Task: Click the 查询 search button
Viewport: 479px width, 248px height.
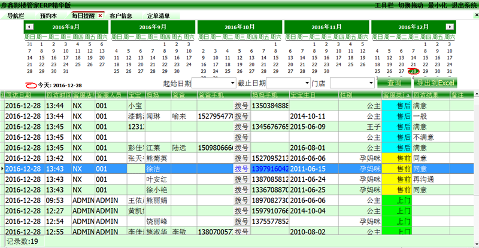Action: [x=395, y=82]
